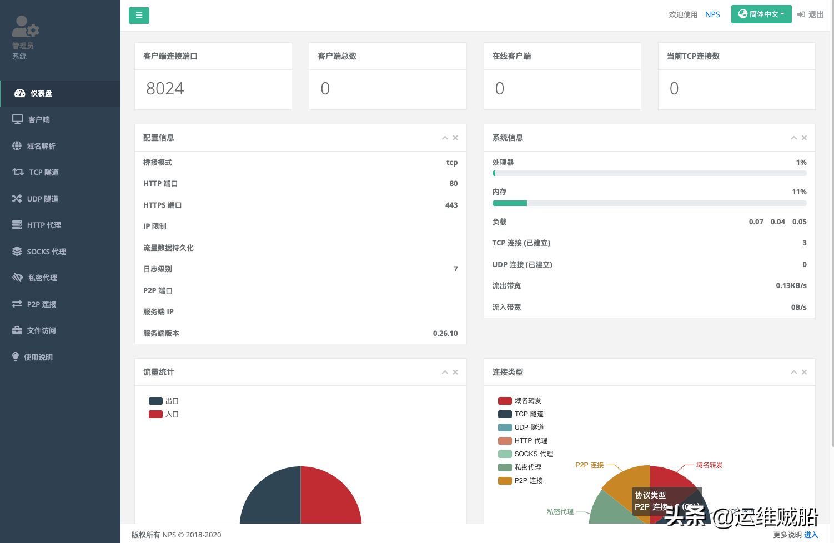Viewport: 834px width, 543px height.
Task: Click the admin user gear avatar icon
Action: 26,27
